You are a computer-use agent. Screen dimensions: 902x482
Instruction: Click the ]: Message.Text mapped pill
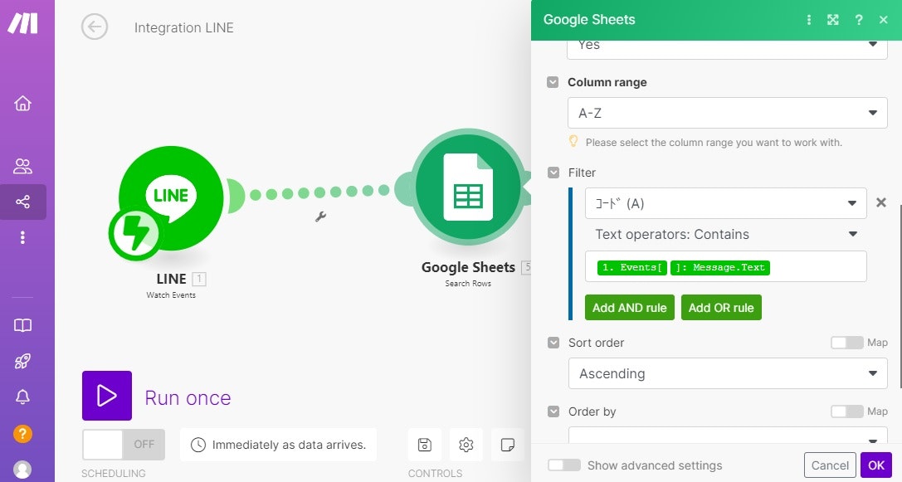point(720,267)
